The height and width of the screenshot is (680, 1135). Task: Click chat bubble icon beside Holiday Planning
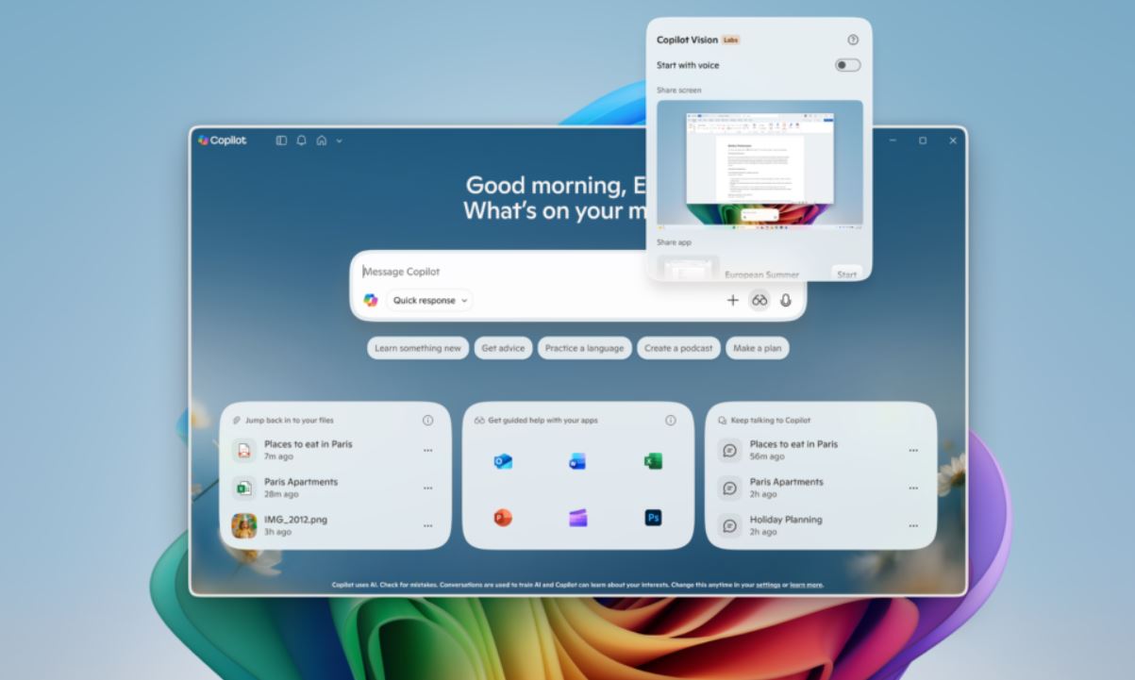729,525
